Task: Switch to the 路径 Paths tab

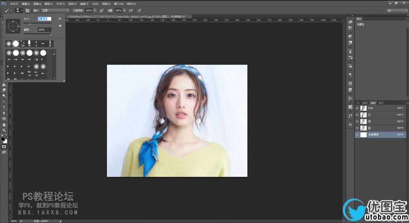Action: coord(381,103)
